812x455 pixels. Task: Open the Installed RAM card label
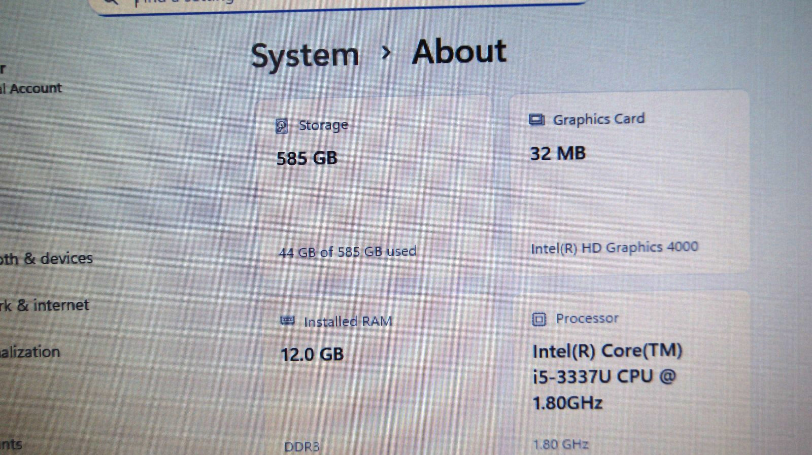coord(348,322)
